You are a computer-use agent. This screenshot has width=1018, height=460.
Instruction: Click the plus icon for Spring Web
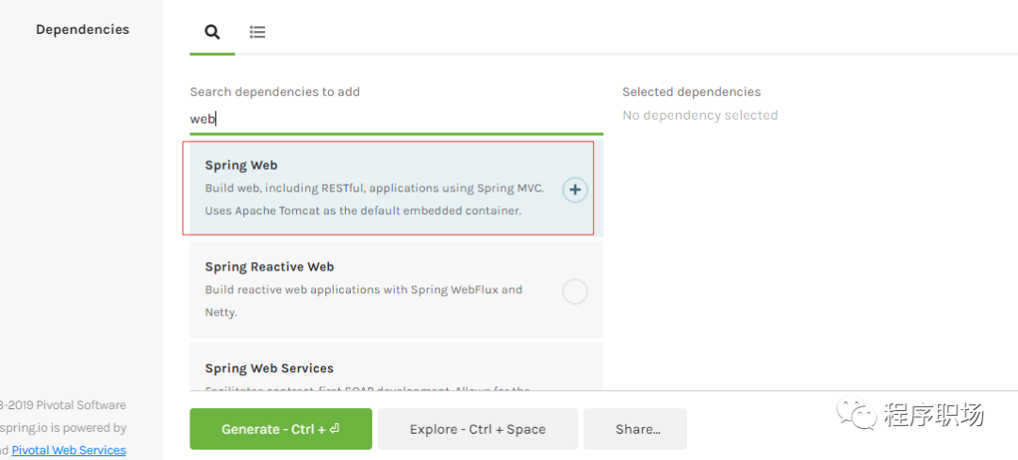pos(575,189)
